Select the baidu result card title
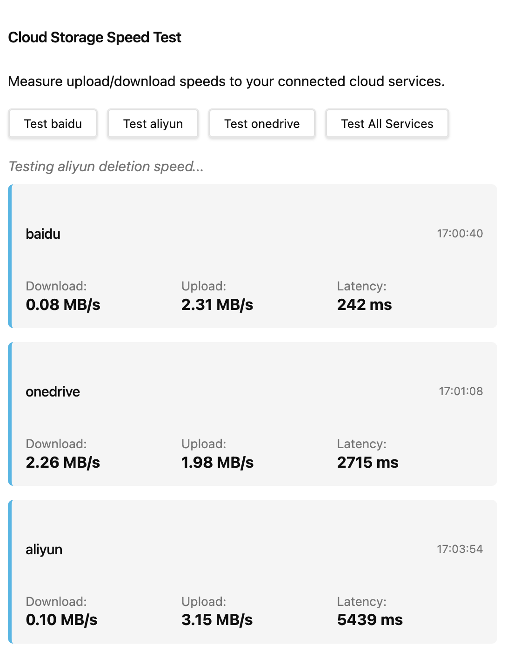Viewport: 507px width, 659px height. coord(43,234)
